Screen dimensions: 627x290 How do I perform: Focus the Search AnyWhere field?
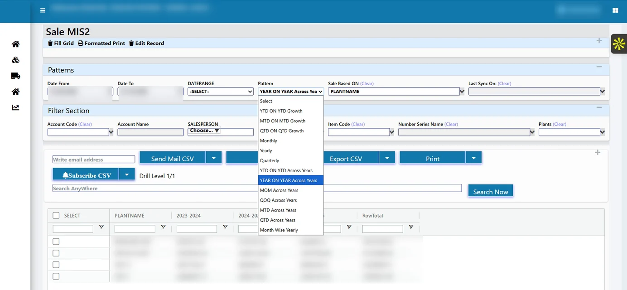pos(257,188)
